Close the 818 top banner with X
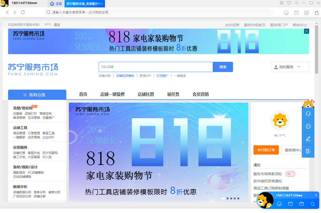321x213 pixels. coord(306,31)
